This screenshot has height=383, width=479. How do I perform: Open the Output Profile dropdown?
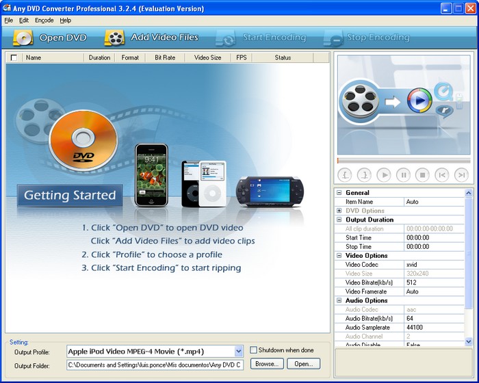tap(239, 352)
